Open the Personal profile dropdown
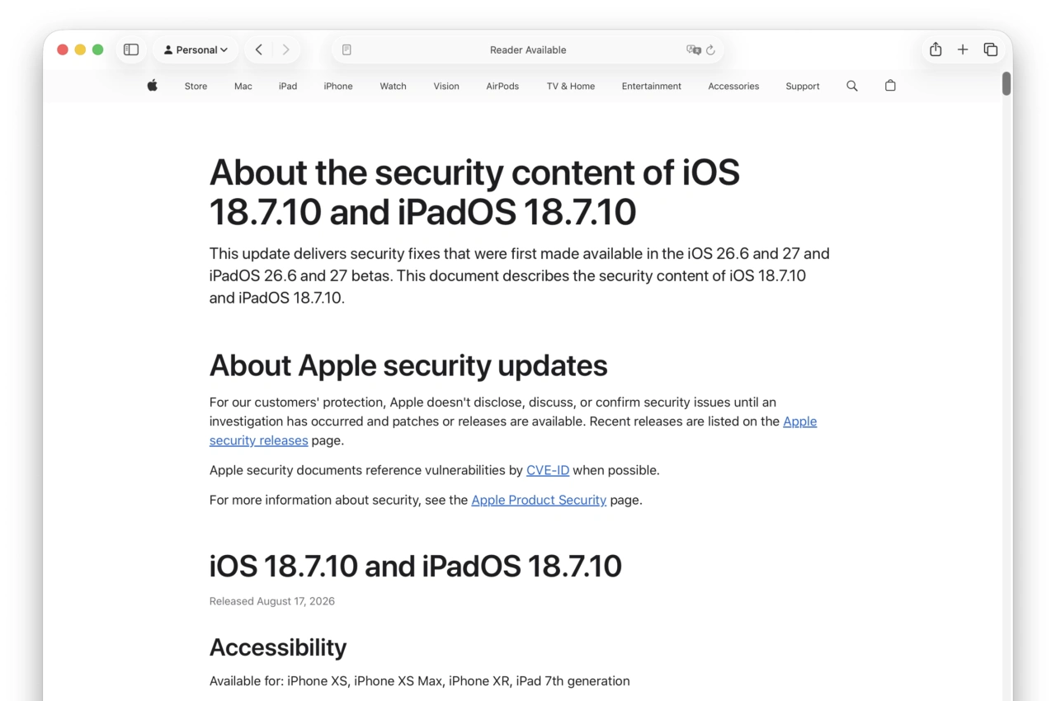 pos(196,49)
